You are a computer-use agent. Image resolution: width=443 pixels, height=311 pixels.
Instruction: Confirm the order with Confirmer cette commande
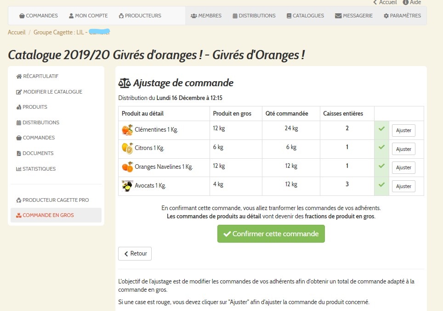click(271, 233)
